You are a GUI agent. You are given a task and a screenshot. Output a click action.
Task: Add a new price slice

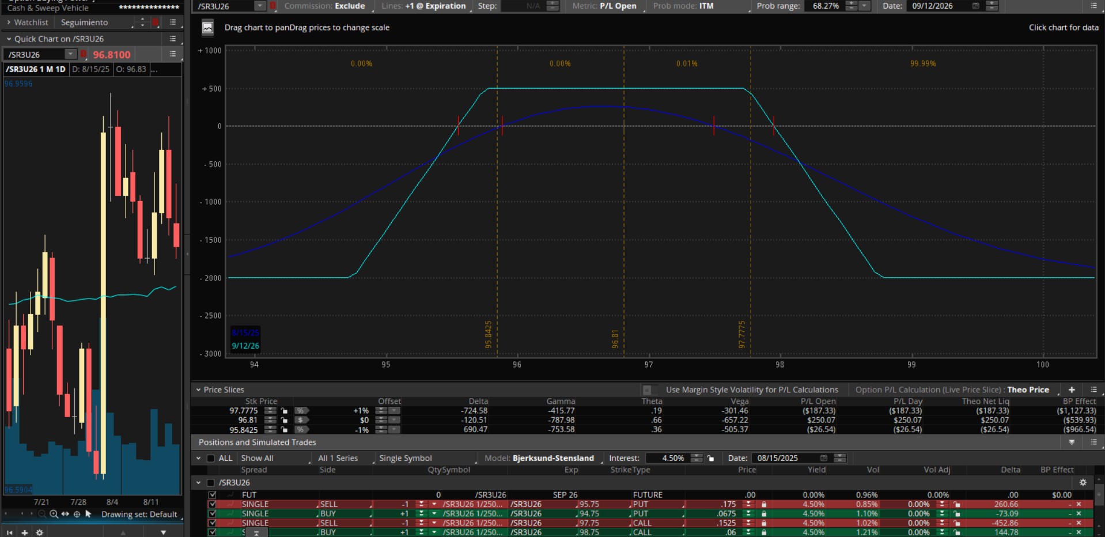[1072, 390]
